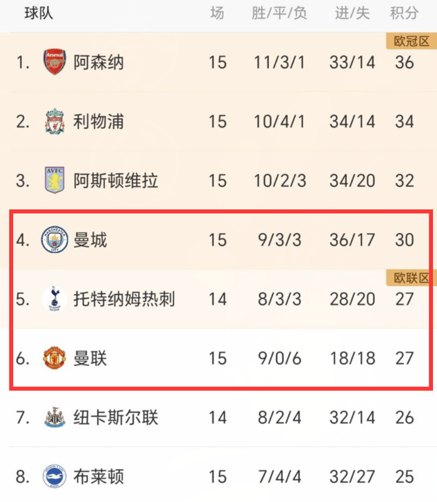Viewport: 437px width, 502px height.
Task: Click the Liverpool club crest
Action: [x=55, y=121]
